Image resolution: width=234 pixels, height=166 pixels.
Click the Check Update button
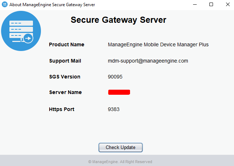click(x=121, y=147)
